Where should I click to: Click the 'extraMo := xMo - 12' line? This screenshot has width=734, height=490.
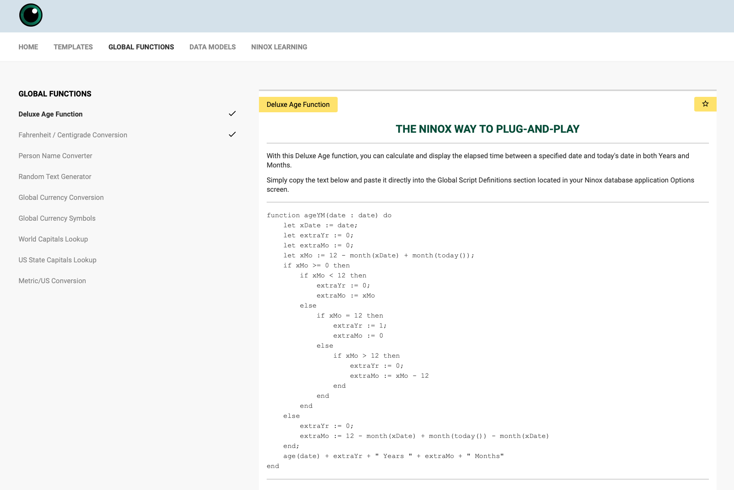tap(389, 376)
